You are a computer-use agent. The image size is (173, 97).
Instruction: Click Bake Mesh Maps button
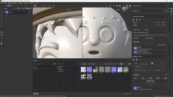pyautogui.click(x=162, y=45)
